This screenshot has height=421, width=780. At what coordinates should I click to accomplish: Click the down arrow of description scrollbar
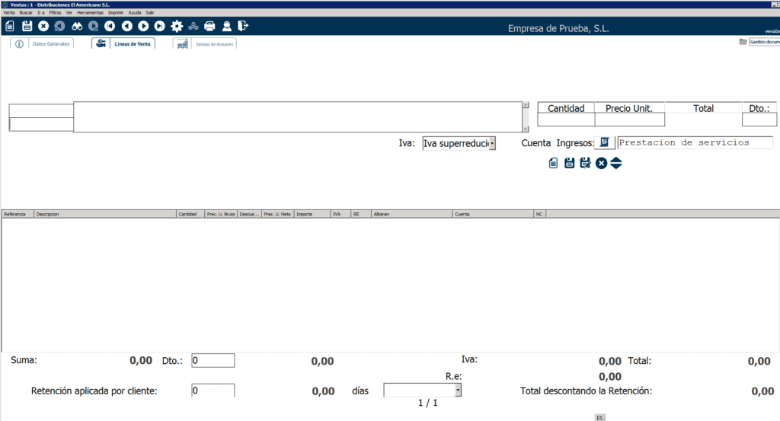click(x=525, y=129)
